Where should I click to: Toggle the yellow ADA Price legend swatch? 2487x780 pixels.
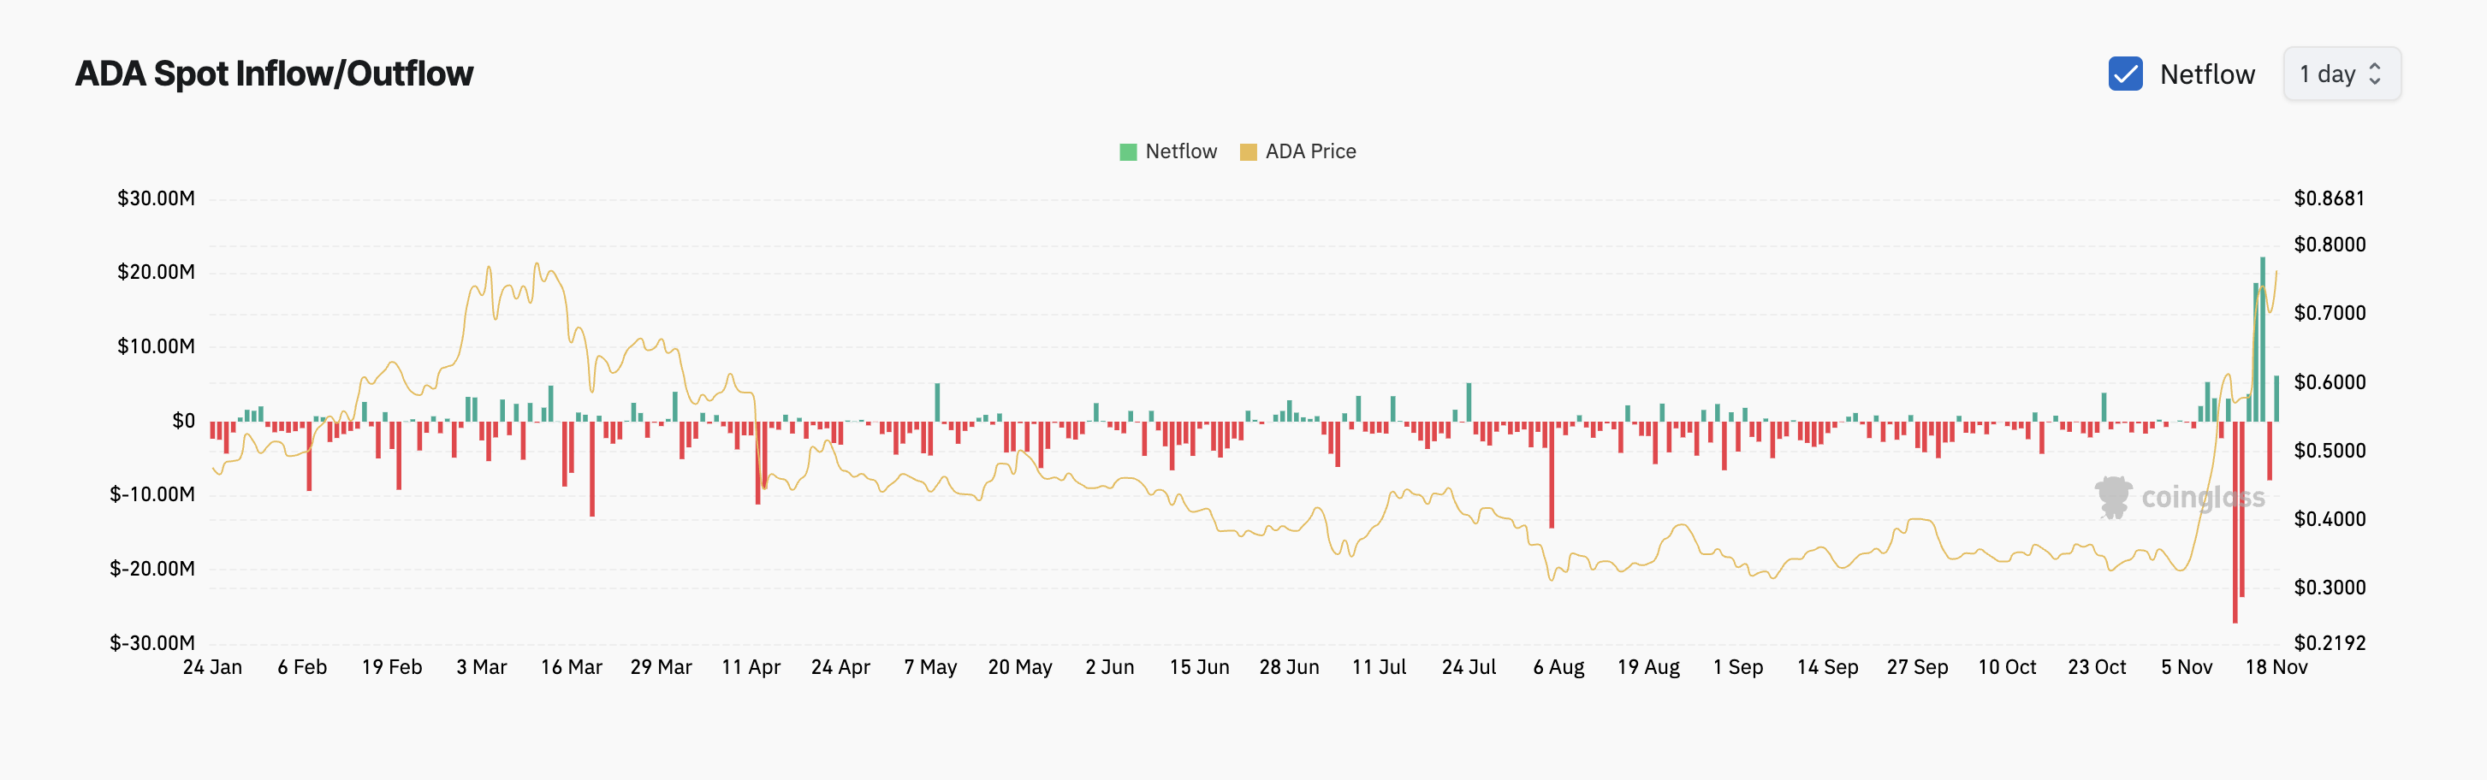coord(1248,151)
